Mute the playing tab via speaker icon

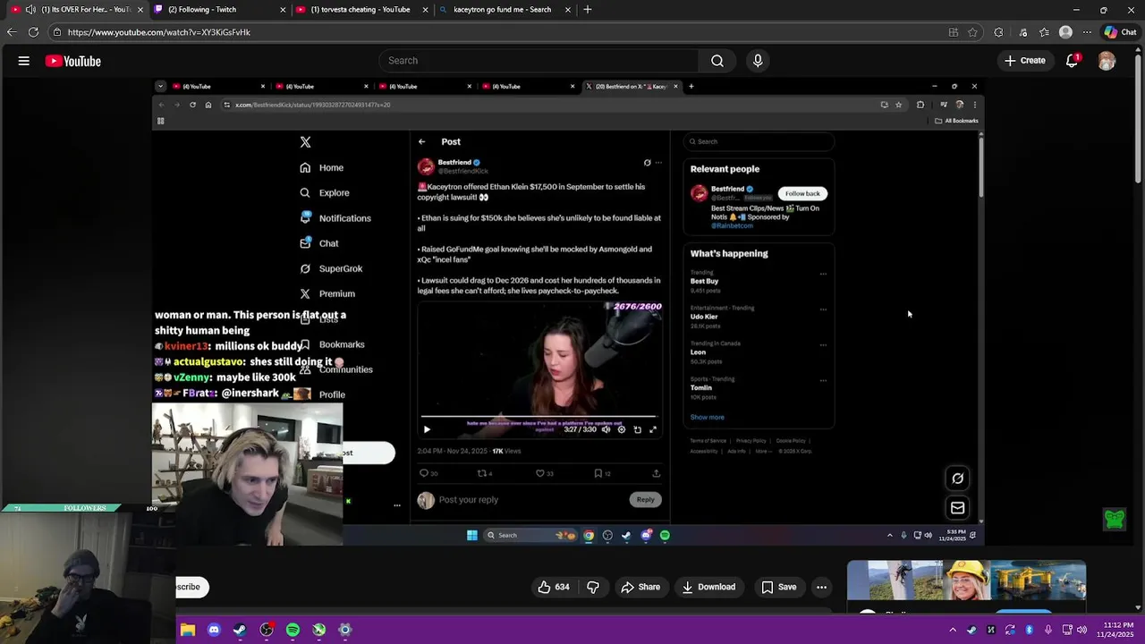click(30, 9)
